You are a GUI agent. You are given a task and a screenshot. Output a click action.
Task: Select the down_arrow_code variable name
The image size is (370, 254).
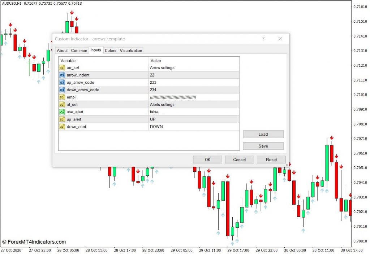click(x=83, y=90)
